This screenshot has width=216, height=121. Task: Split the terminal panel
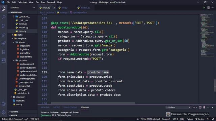pos(200,108)
